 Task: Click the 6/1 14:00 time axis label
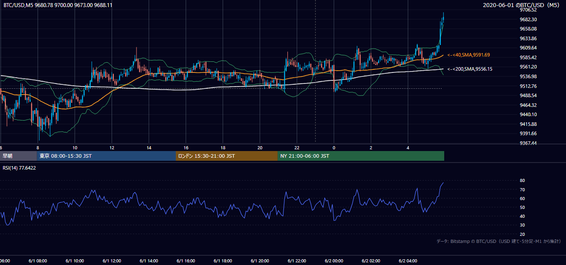click(x=148, y=261)
